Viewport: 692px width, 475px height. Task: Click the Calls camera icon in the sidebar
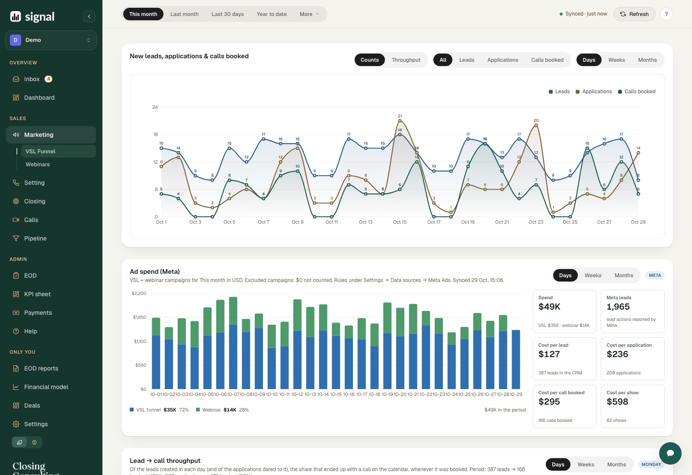point(16,220)
